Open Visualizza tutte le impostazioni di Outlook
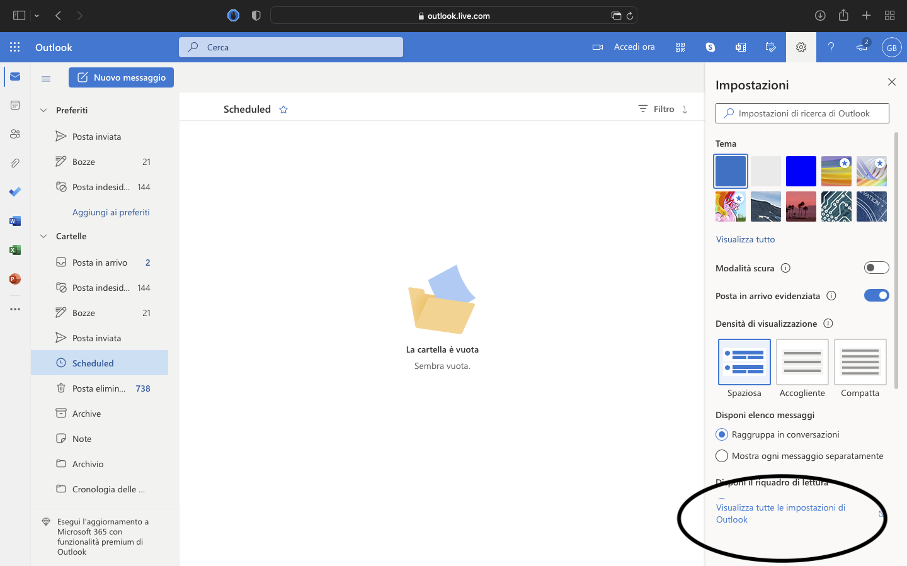 (x=780, y=513)
